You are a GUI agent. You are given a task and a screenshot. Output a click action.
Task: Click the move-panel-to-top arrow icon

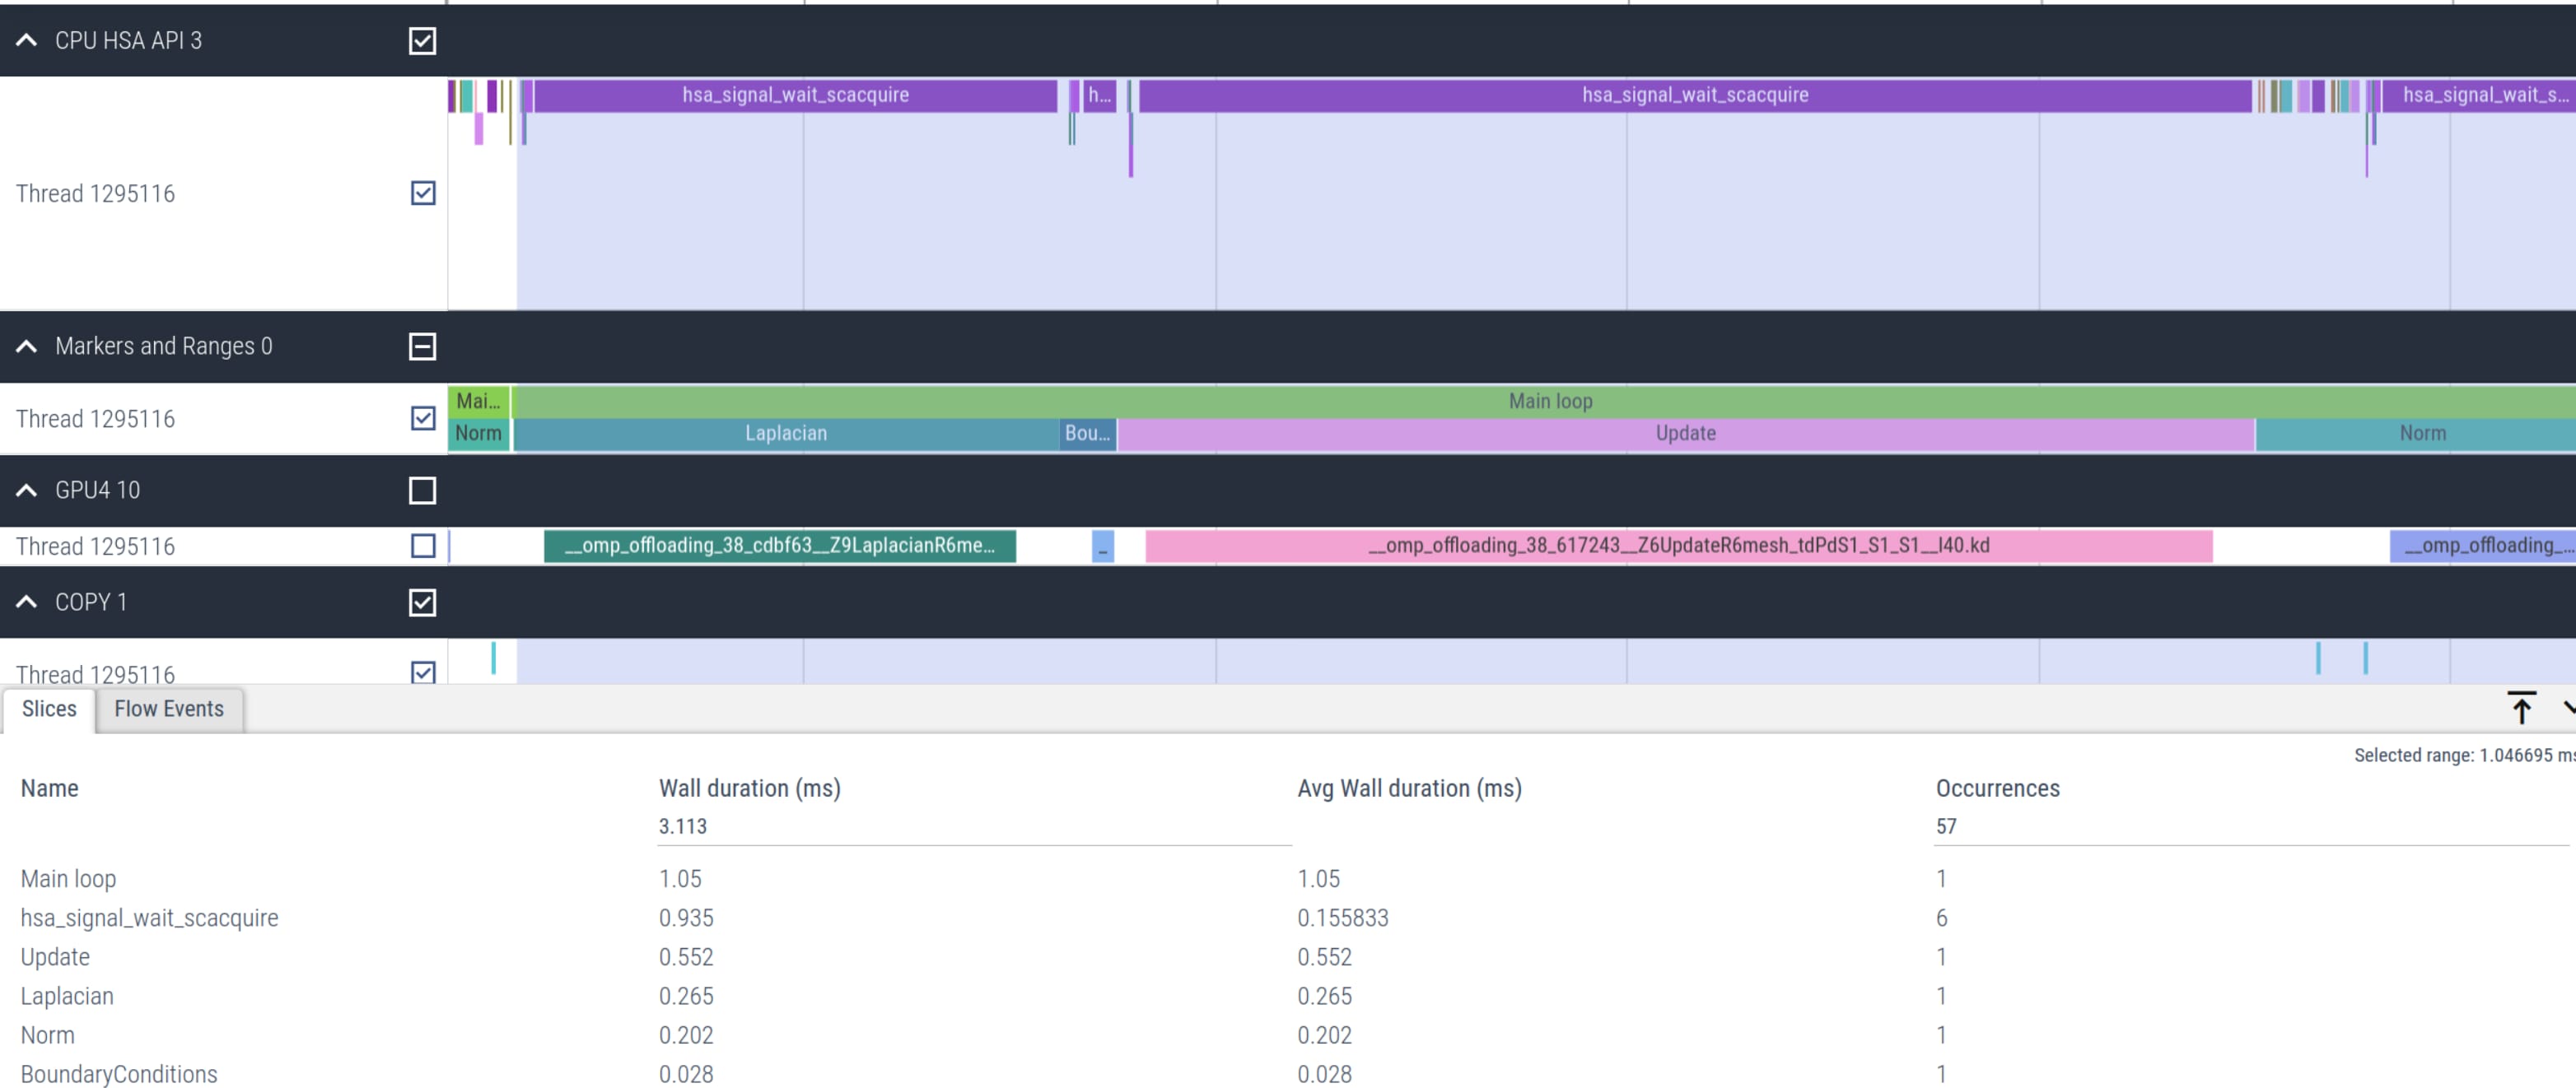[2520, 707]
